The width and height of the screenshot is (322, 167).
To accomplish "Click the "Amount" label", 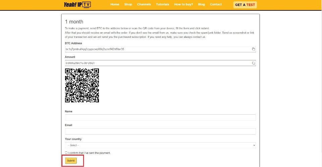I will coord(70,57).
